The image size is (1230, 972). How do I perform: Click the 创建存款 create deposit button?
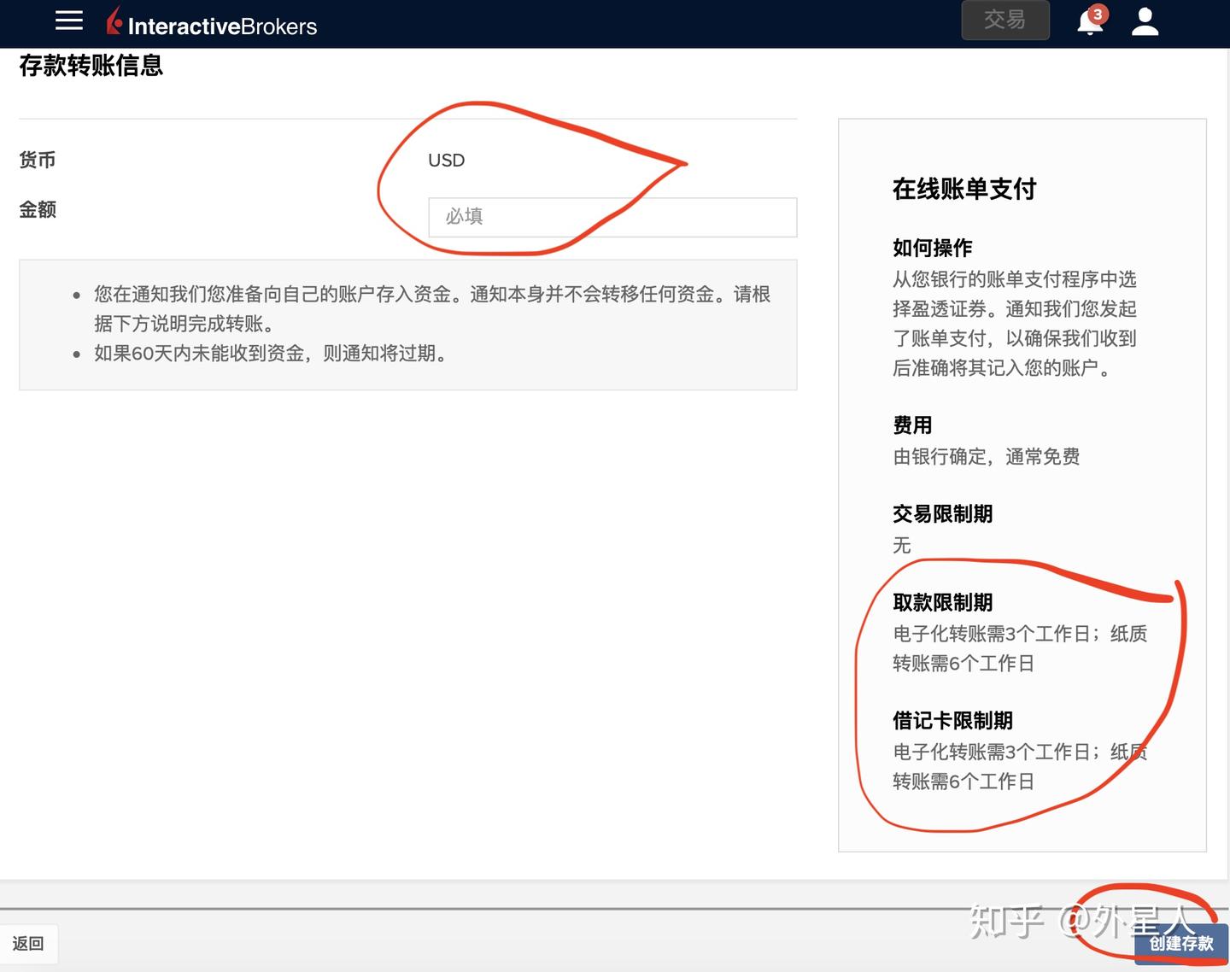[x=1180, y=945]
